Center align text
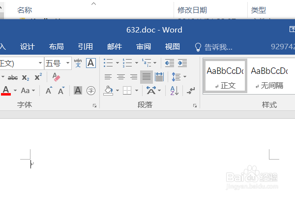 click(121, 77)
